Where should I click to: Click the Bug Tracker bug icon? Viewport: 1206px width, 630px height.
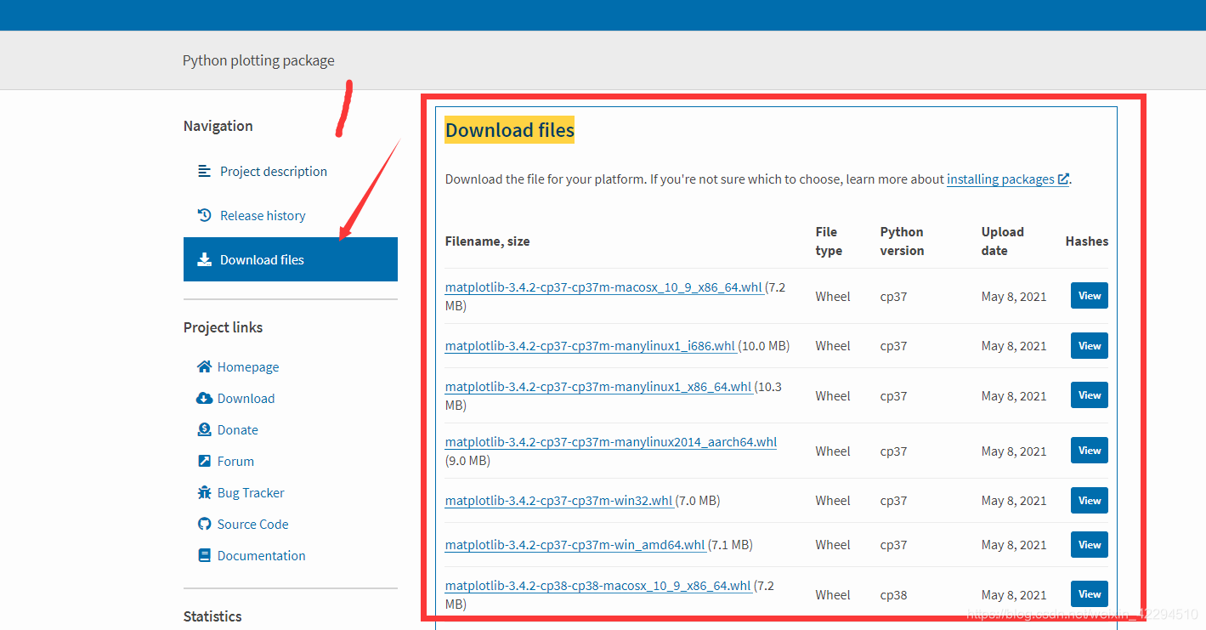(x=204, y=492)
